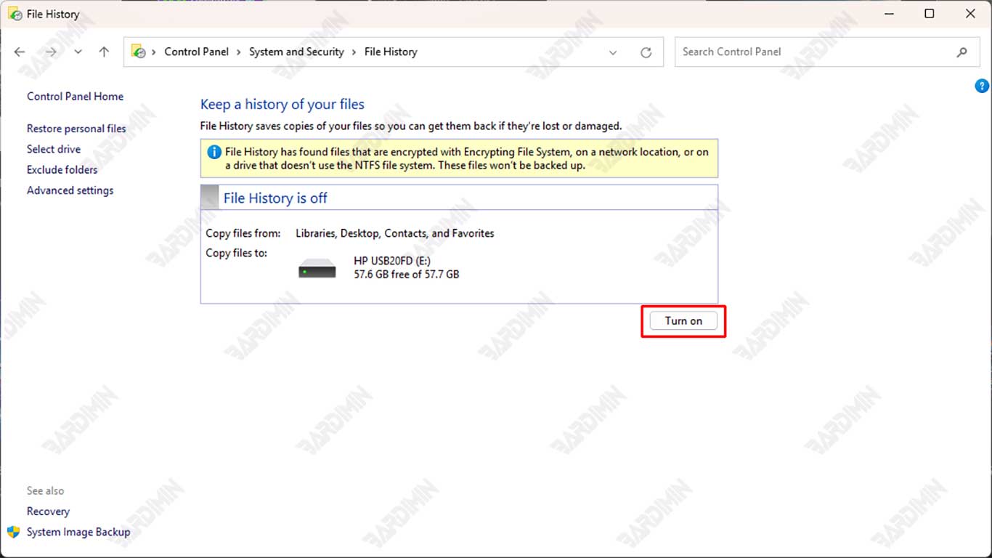The height and width of the screenshot is (558, 992).
Task: Refresh the File History page
Action: pos(646,52)
